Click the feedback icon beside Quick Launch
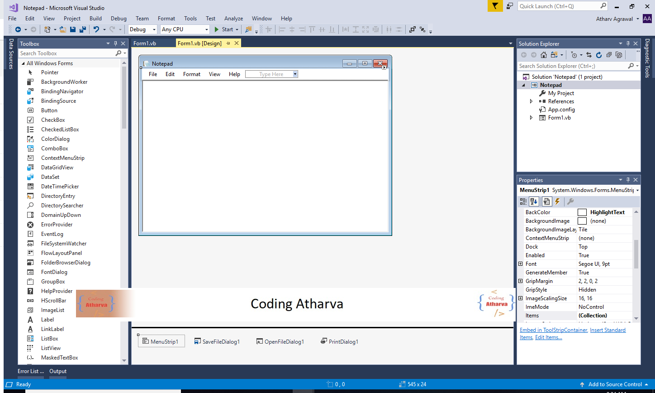The image size is (655, 393). pyautogui.click(x=510, y=6)
